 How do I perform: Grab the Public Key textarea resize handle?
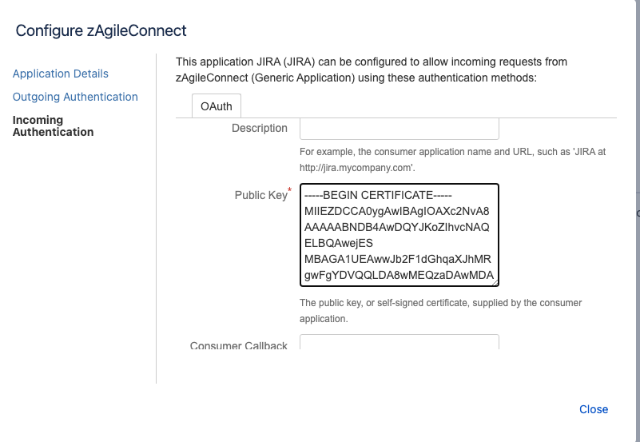coord(494,281)
